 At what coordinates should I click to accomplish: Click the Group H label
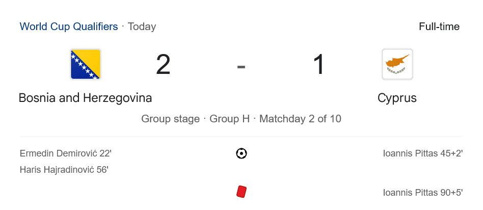[230, 119]
